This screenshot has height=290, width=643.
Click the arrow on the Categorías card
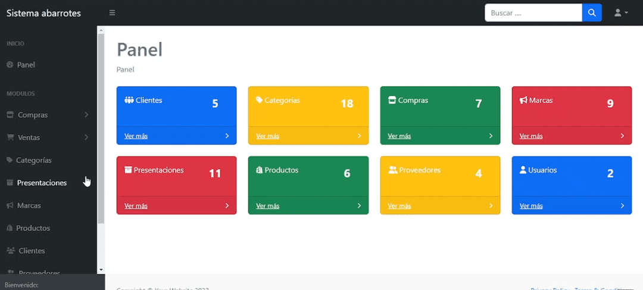click(x=359, y=136)
